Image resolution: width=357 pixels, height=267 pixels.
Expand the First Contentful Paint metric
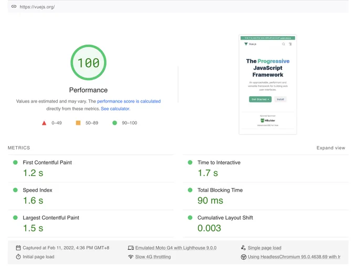point(91,169)
